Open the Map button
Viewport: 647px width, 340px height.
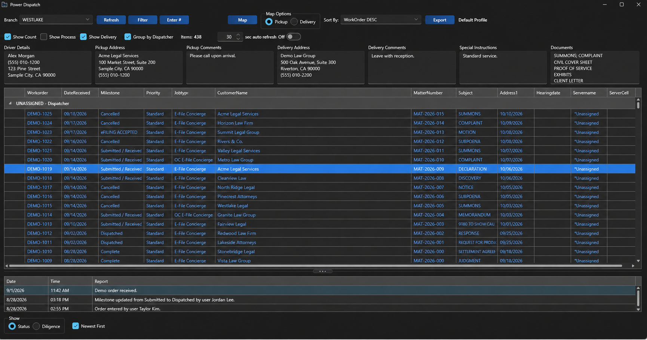tap(242, 20)
